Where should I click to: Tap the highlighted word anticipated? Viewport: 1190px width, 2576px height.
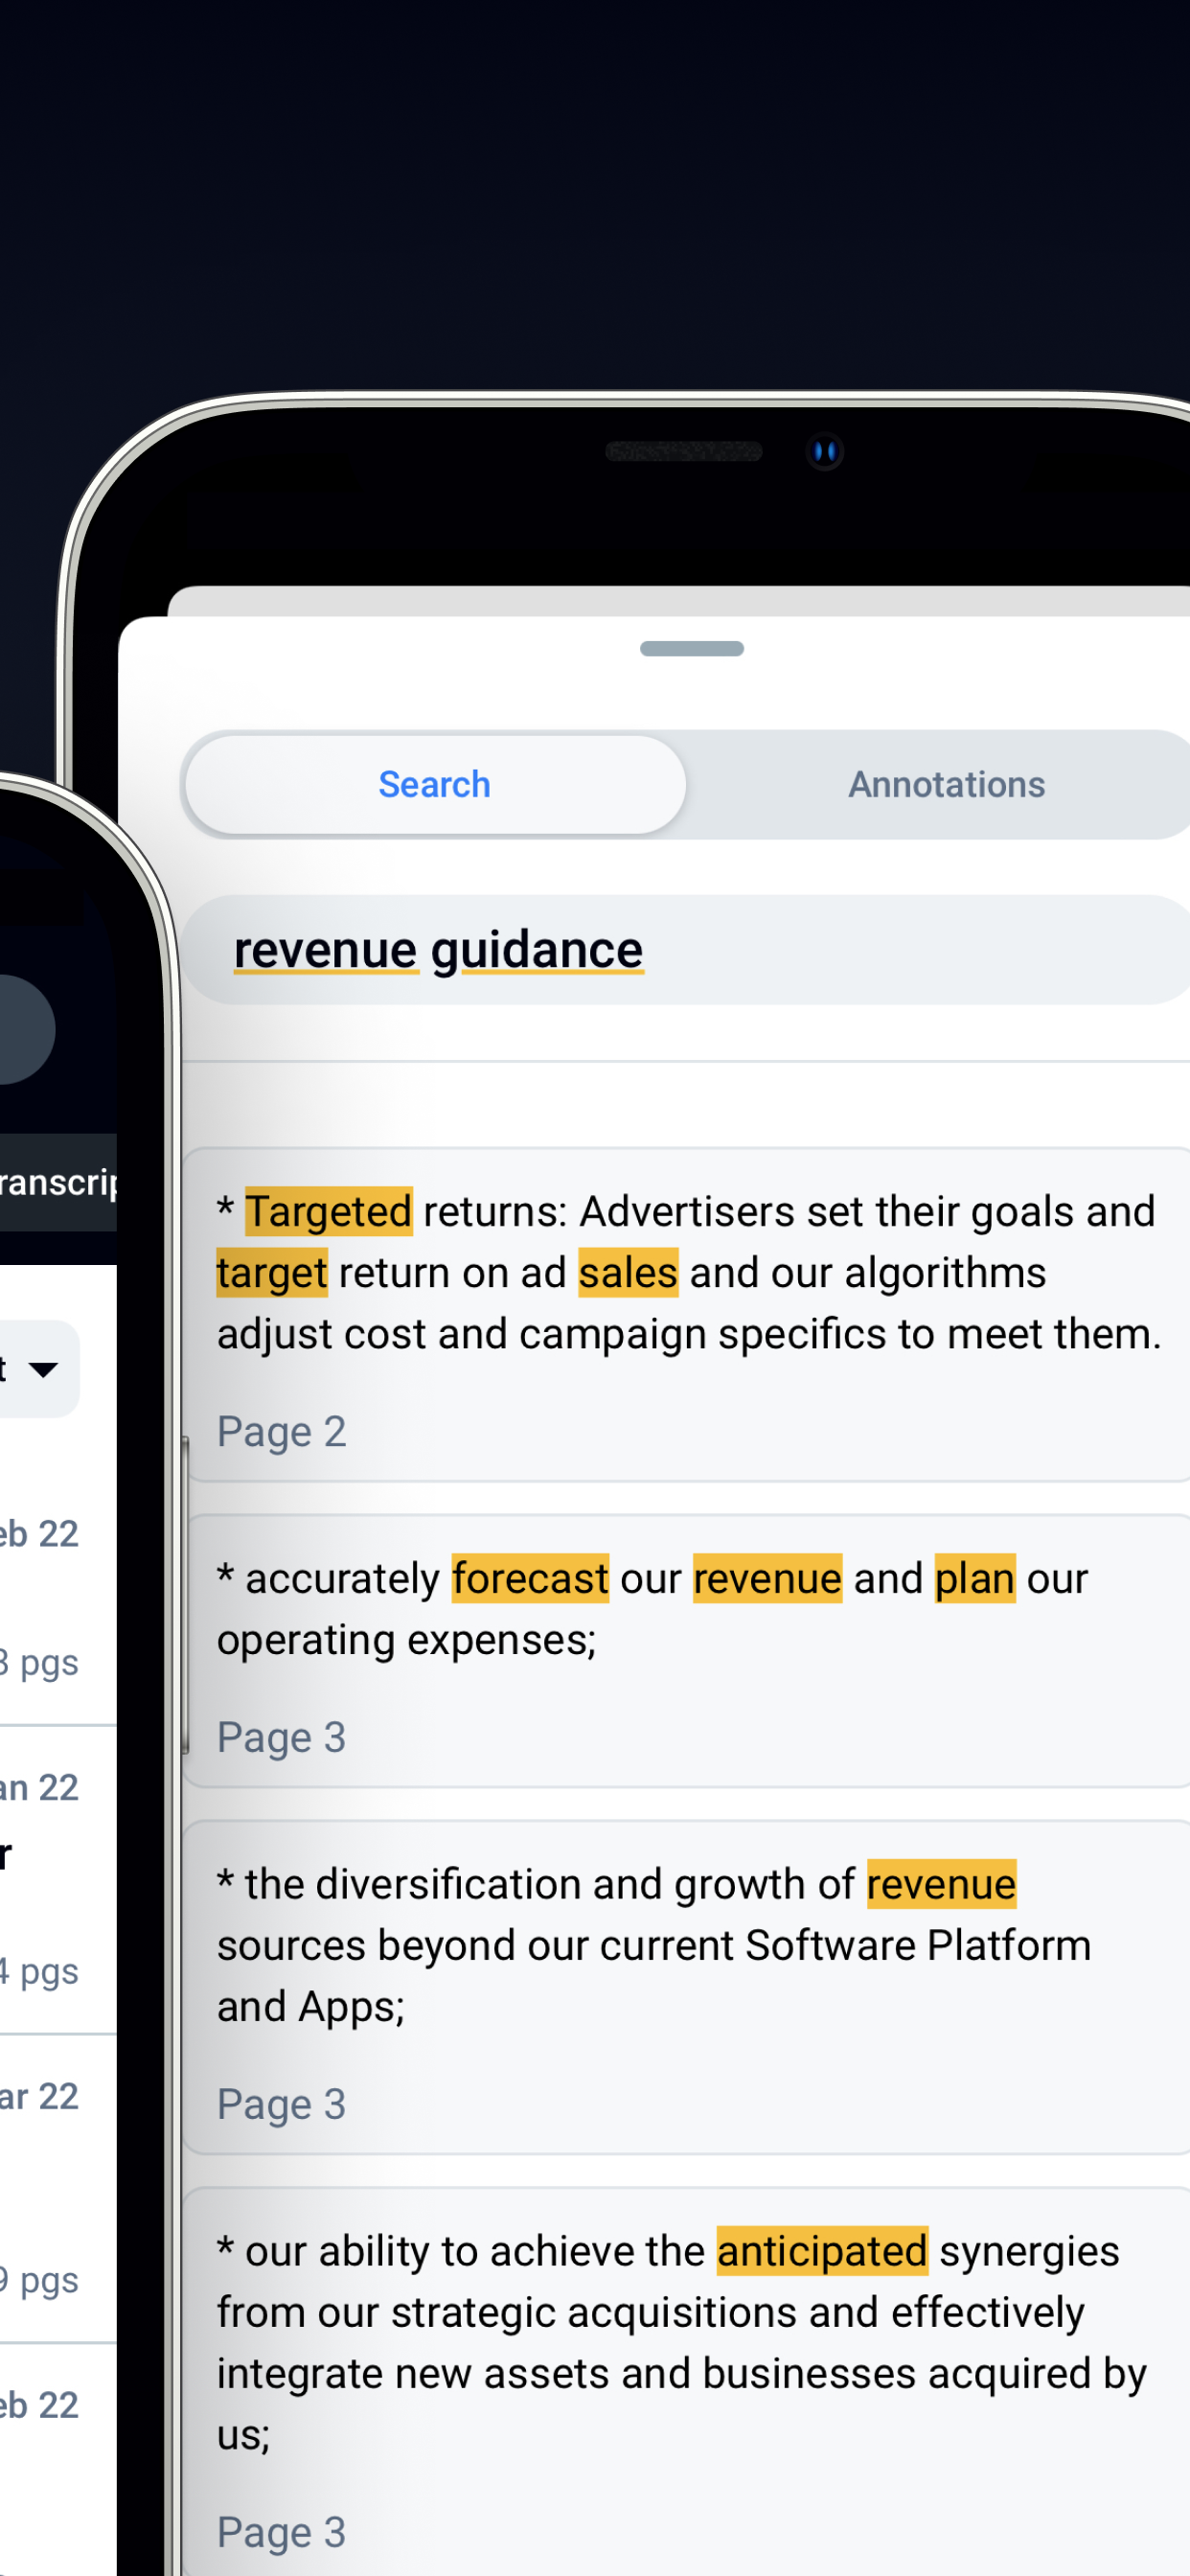click(x=822, y=2251)
